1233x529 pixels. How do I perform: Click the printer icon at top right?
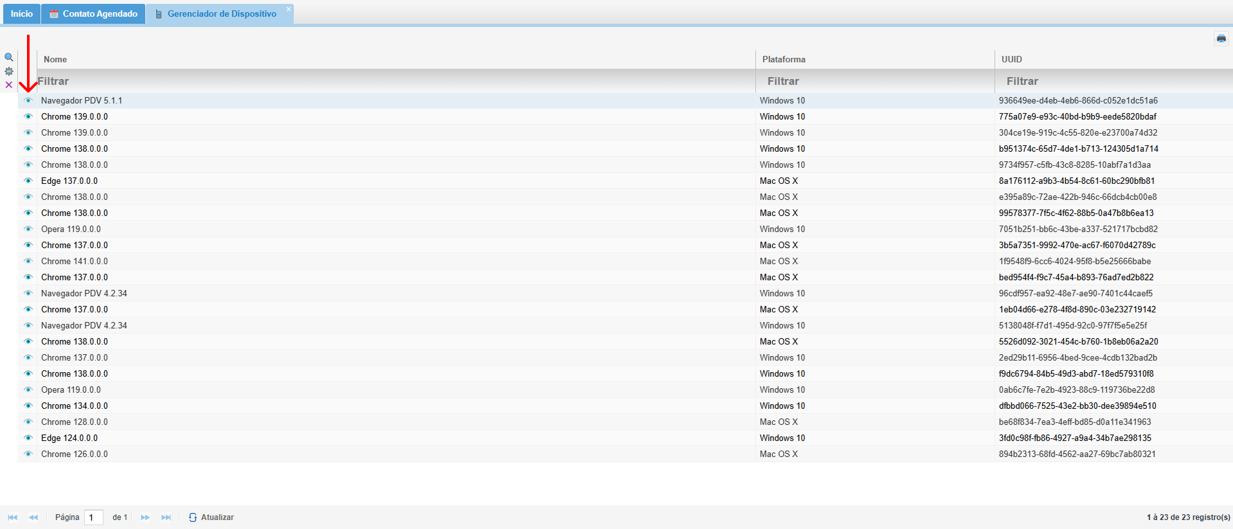click(1221, 39)
